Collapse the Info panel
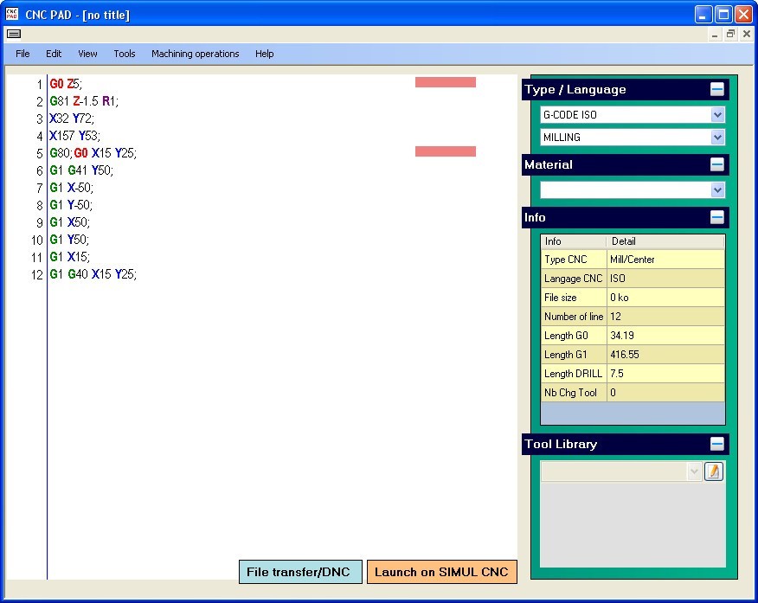The width and height of the screenshot is (758, 603). click(717, 217)
